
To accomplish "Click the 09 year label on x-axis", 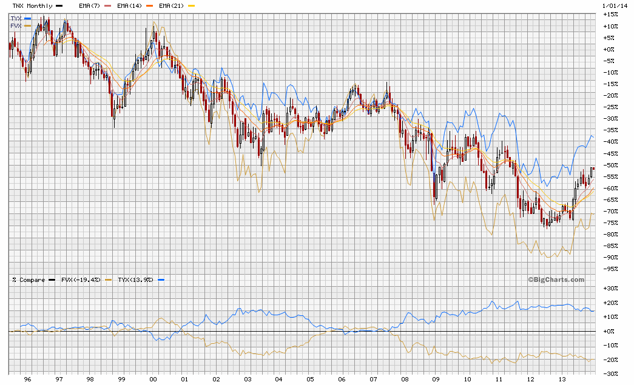I will 436,380.
